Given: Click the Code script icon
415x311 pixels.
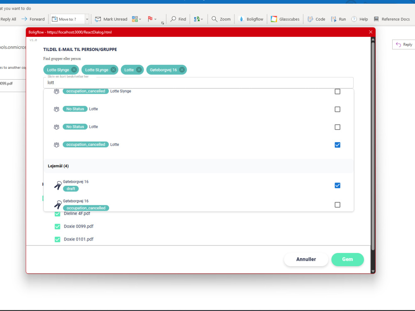Looking at the screenshot, I should 310,19.
